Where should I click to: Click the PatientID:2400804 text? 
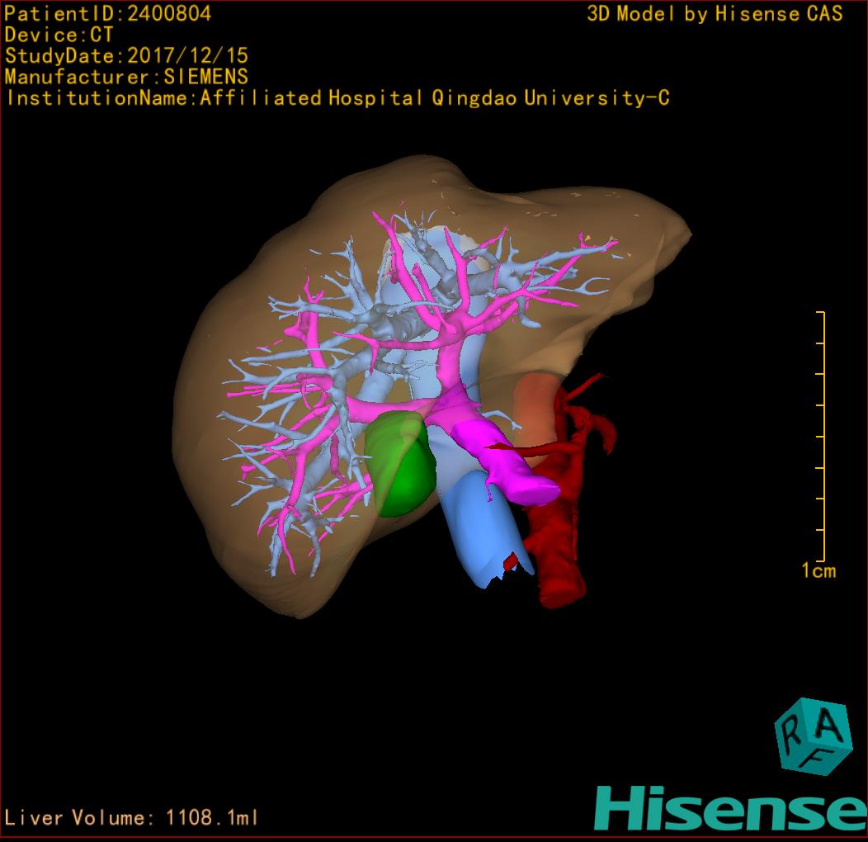107,14
